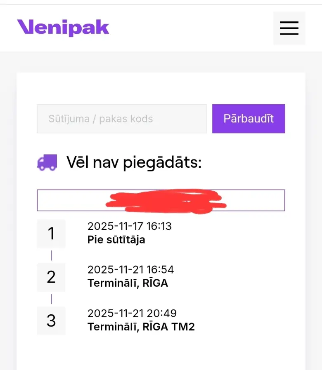
Task: Click the step 3 number box
Action: click(51, 321)
